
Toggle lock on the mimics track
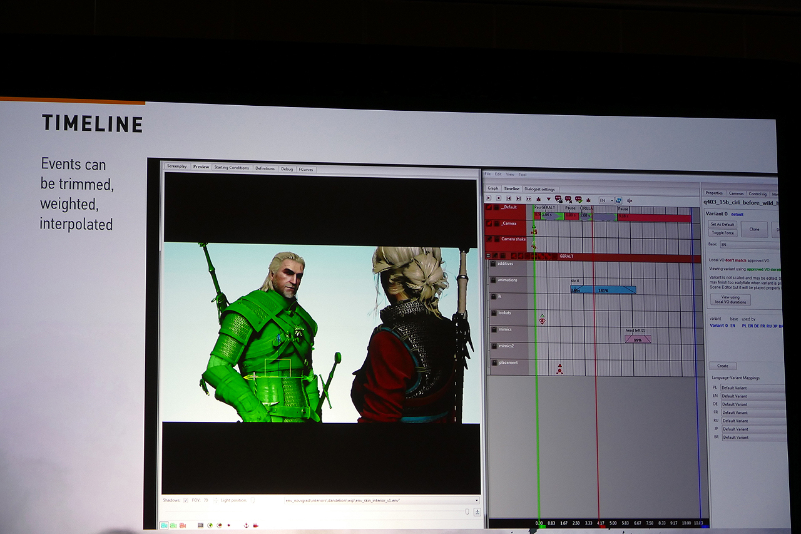[492, 329]
